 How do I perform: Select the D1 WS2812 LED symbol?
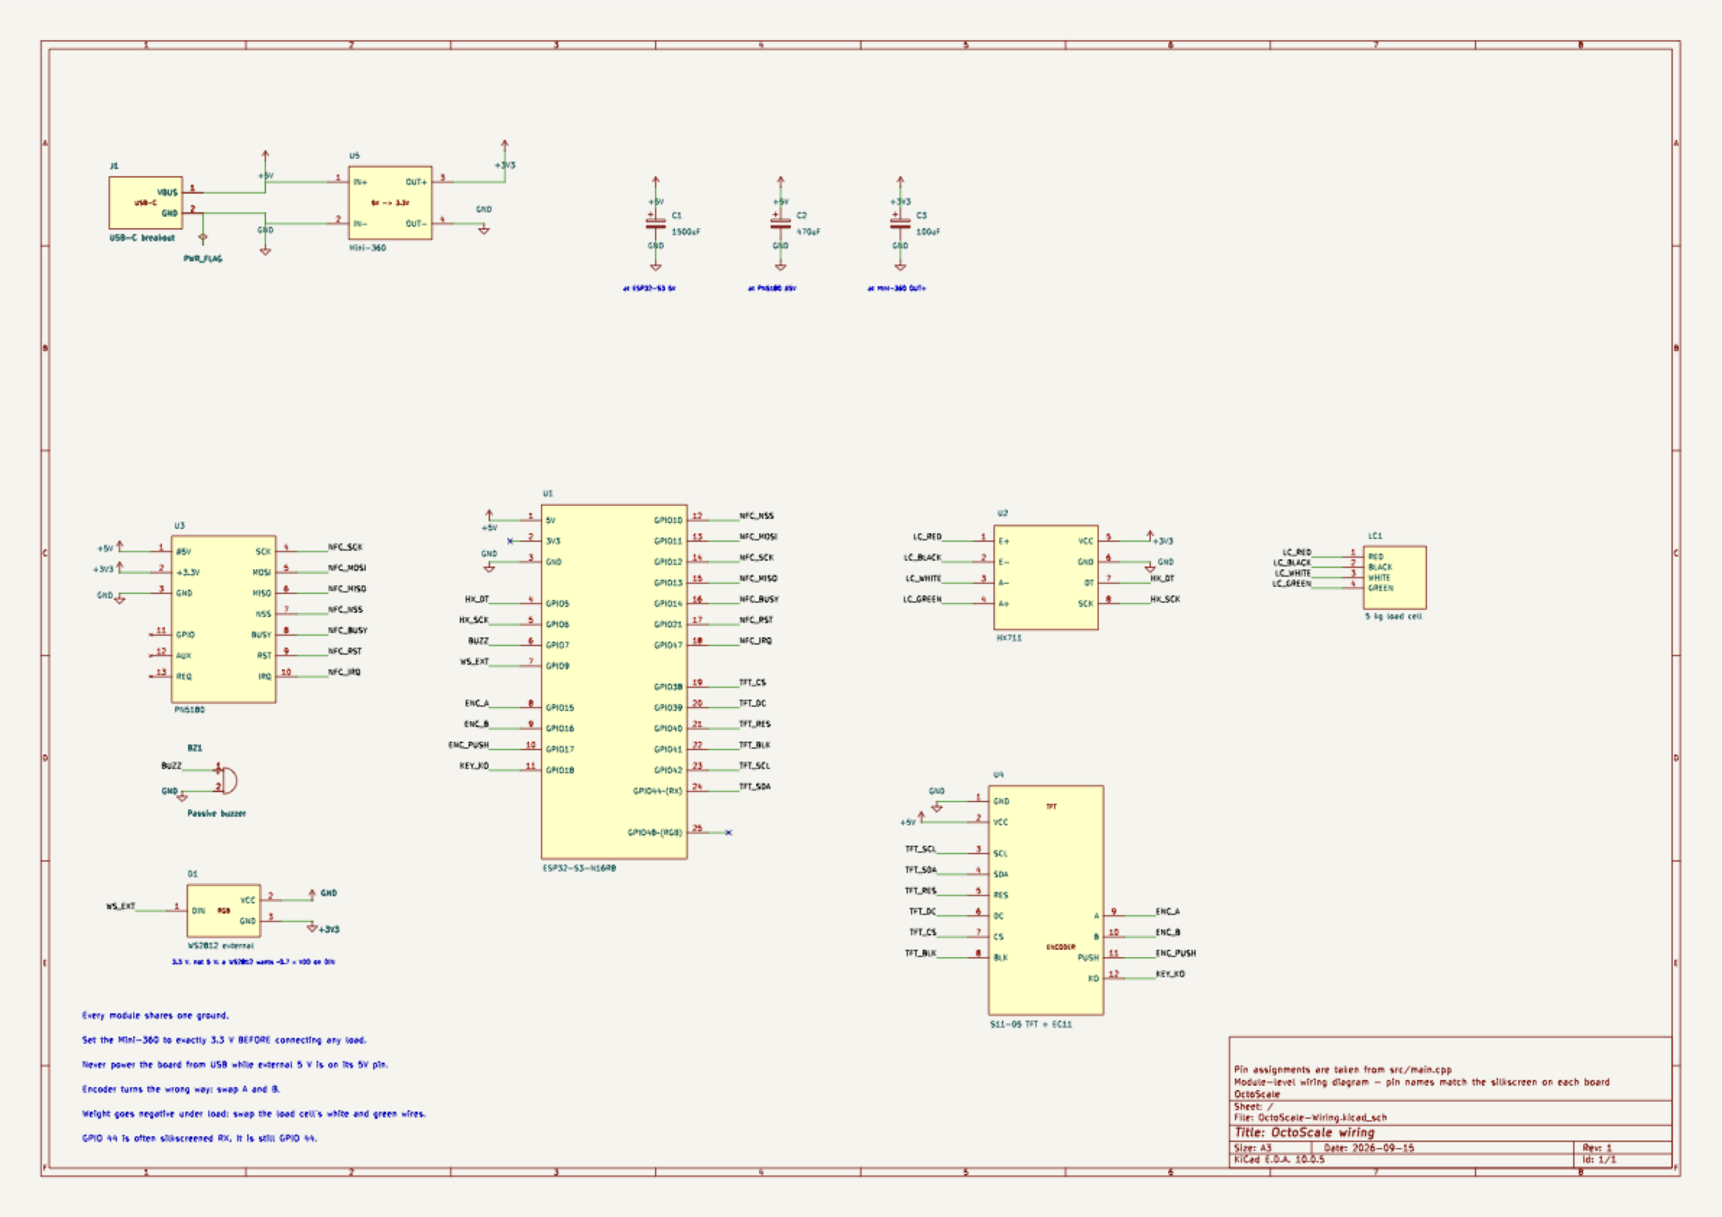tap(223, 911)
